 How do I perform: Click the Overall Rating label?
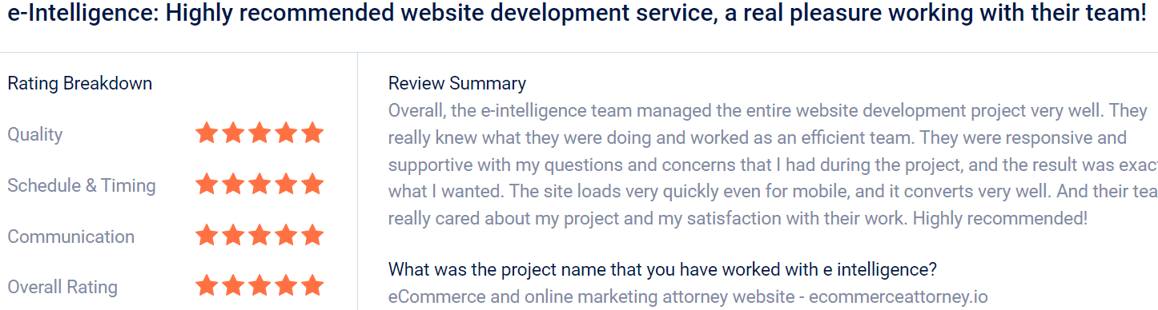[62, 287]
